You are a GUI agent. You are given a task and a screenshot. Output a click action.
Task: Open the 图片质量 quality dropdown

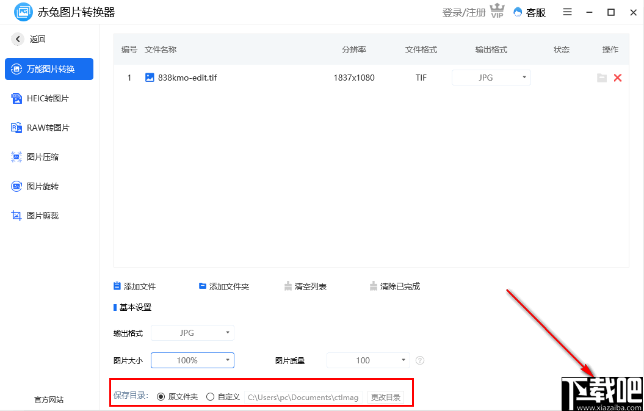367,360
